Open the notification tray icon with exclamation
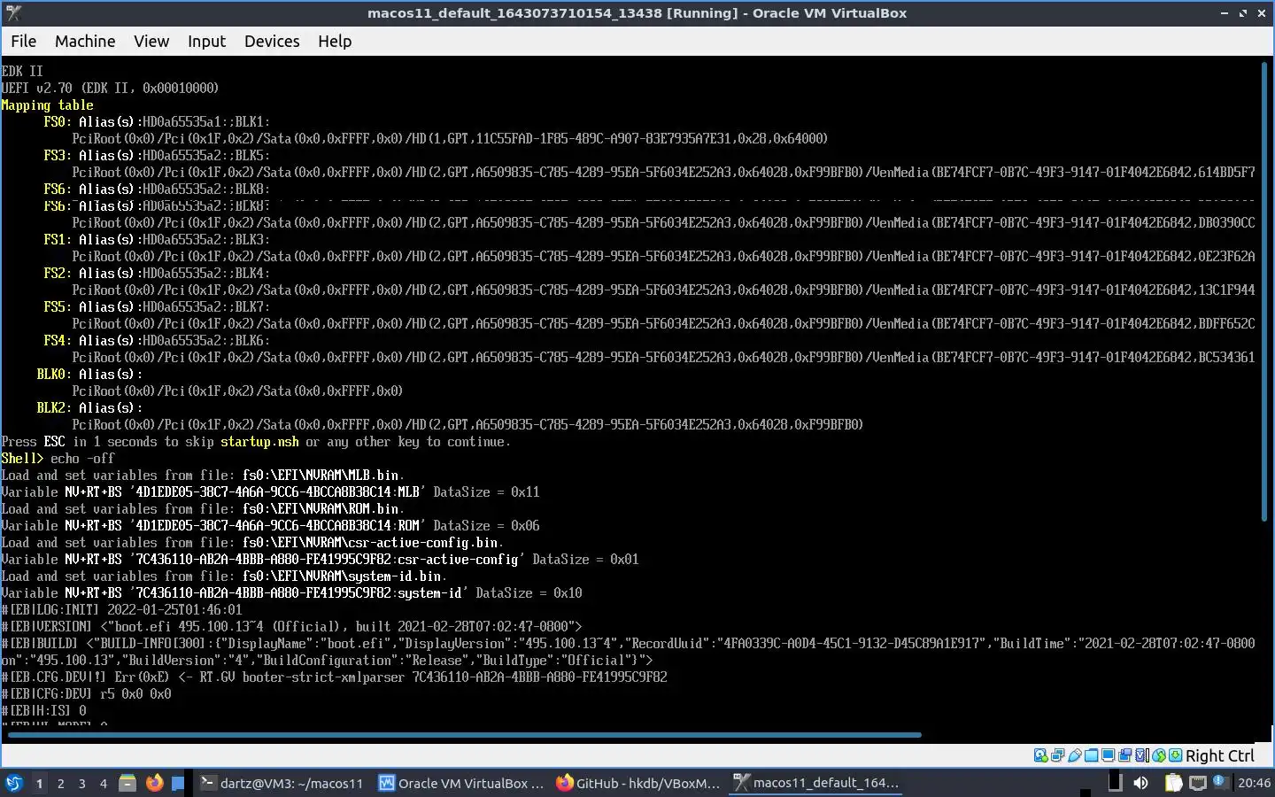Image resolution: width=1275 pixels, height=797 pixels. (1220, 781)
